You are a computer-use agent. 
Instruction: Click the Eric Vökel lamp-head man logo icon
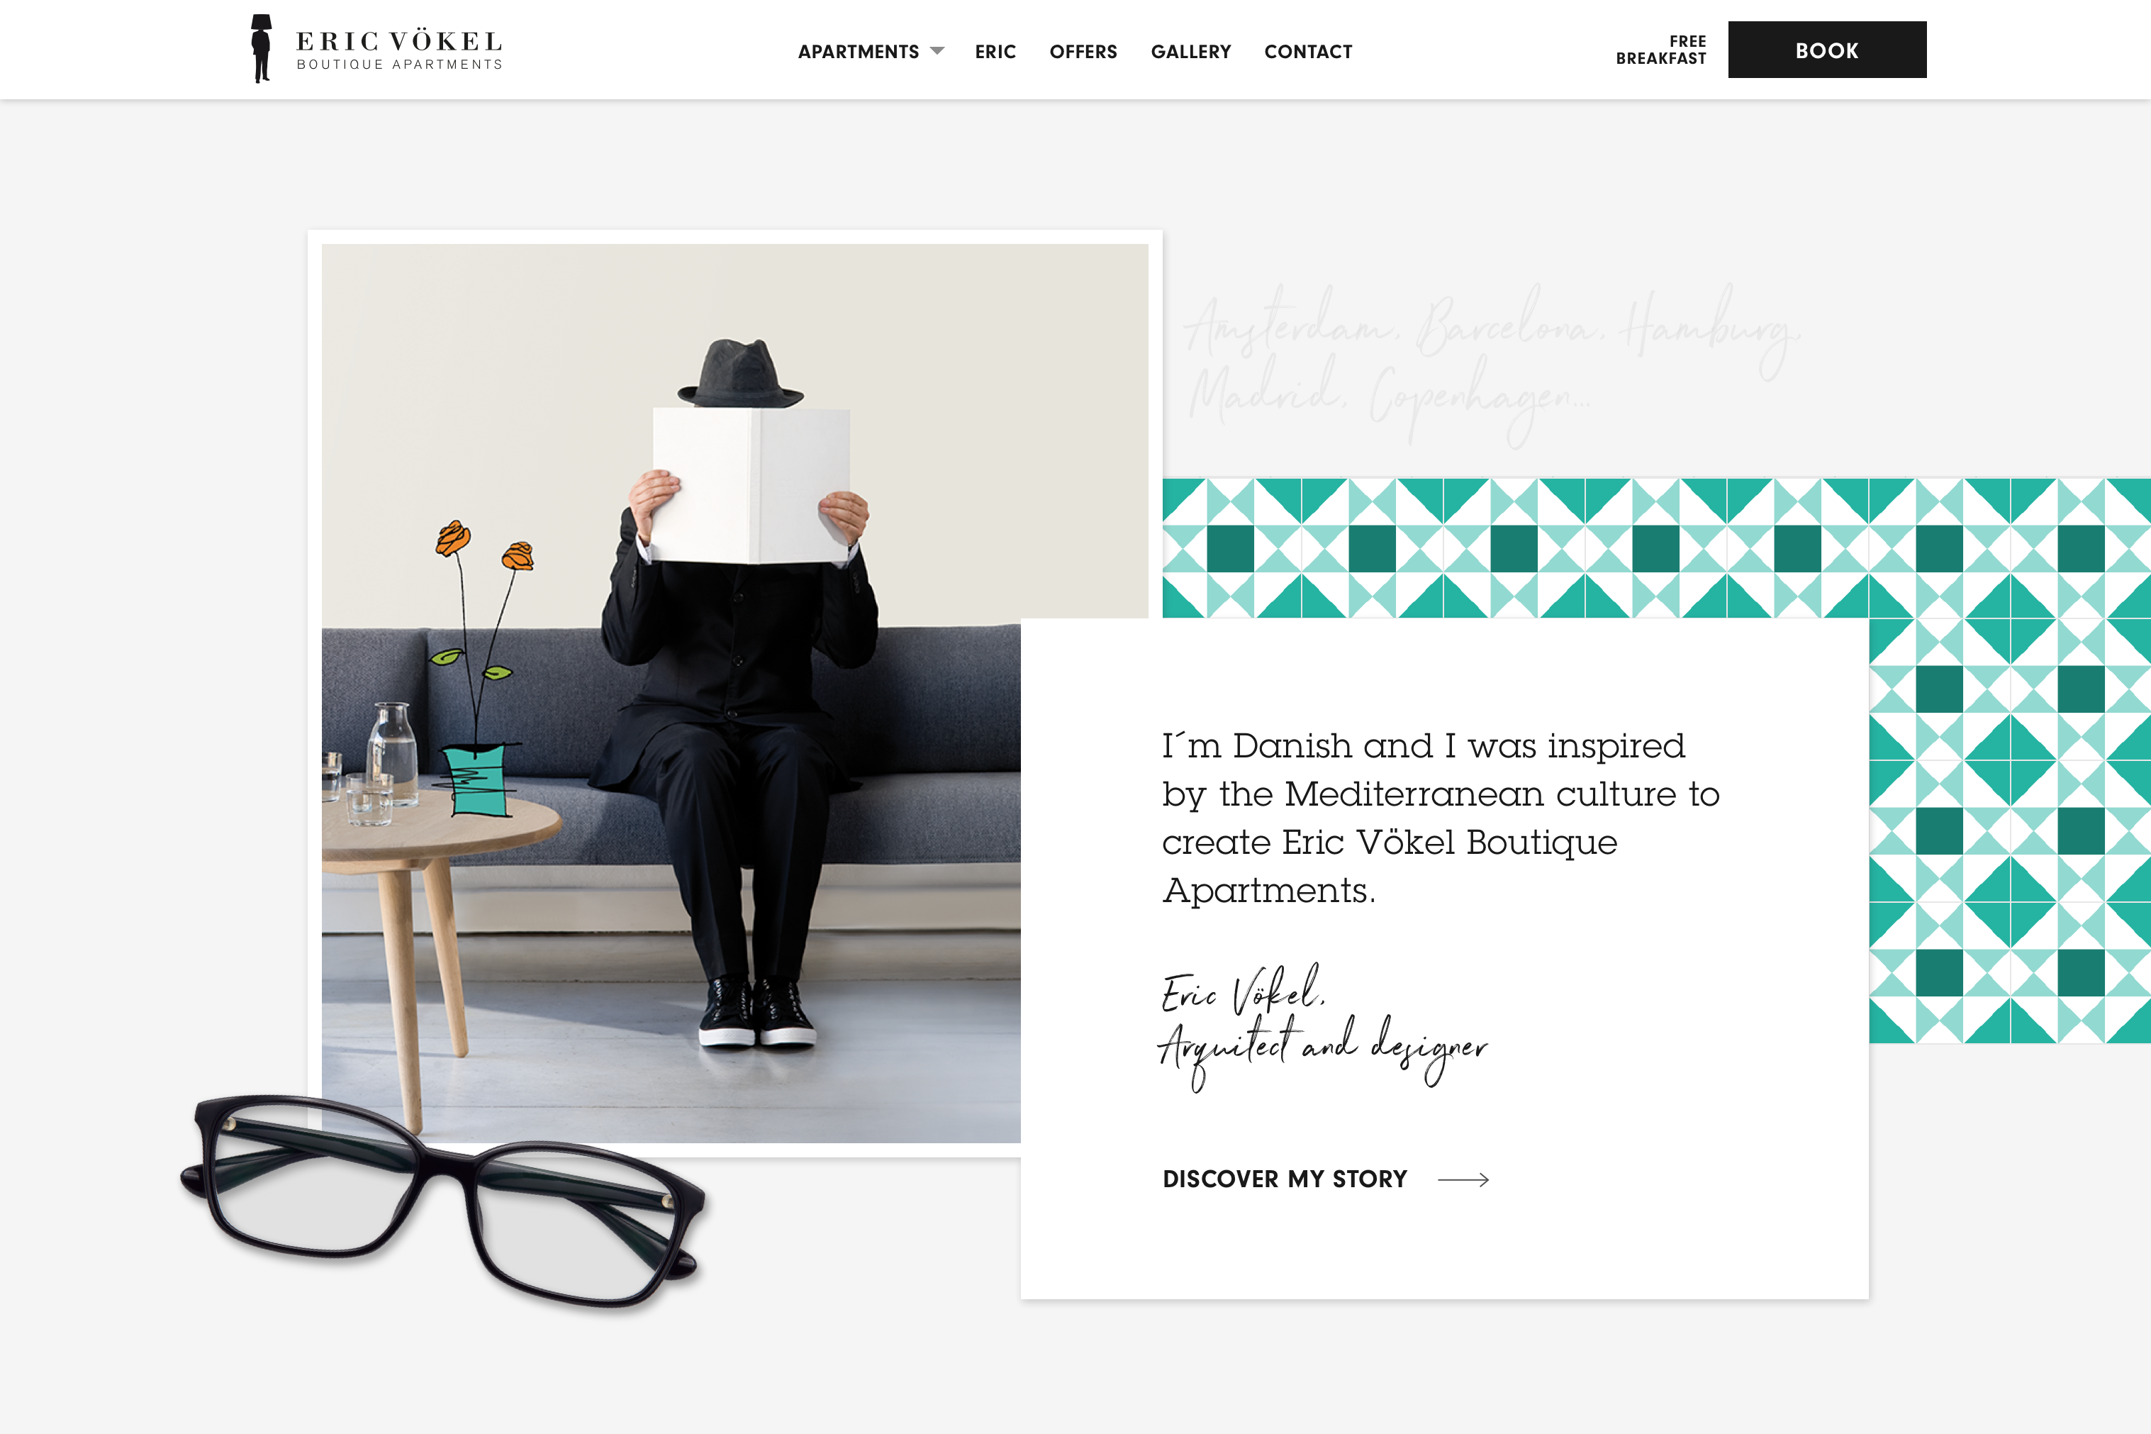(262, 48)
